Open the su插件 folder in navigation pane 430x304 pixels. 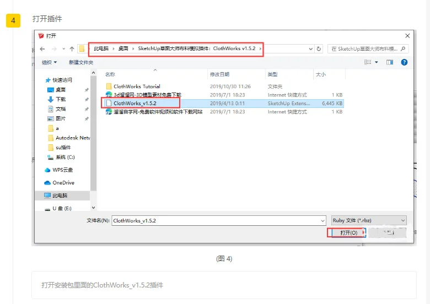(63, 148)
